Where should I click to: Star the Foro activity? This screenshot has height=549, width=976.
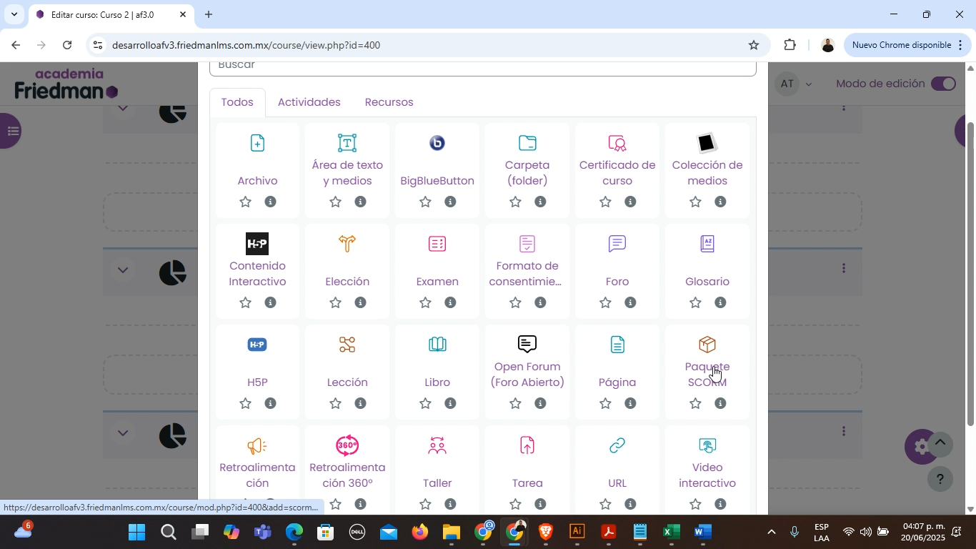[x=605, y=302]
